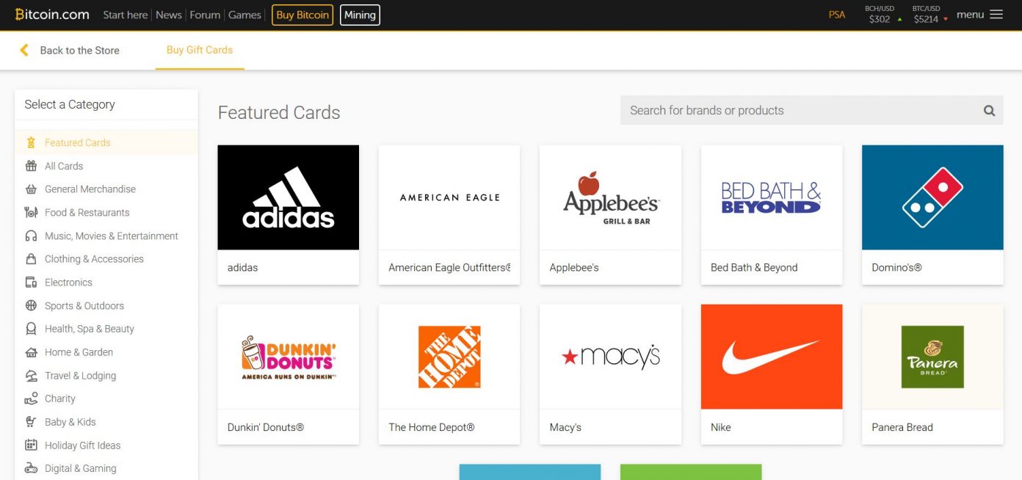Click the Bitcoin.com logo
This screenshot has height=480, width=1022.
coord(52,14)
